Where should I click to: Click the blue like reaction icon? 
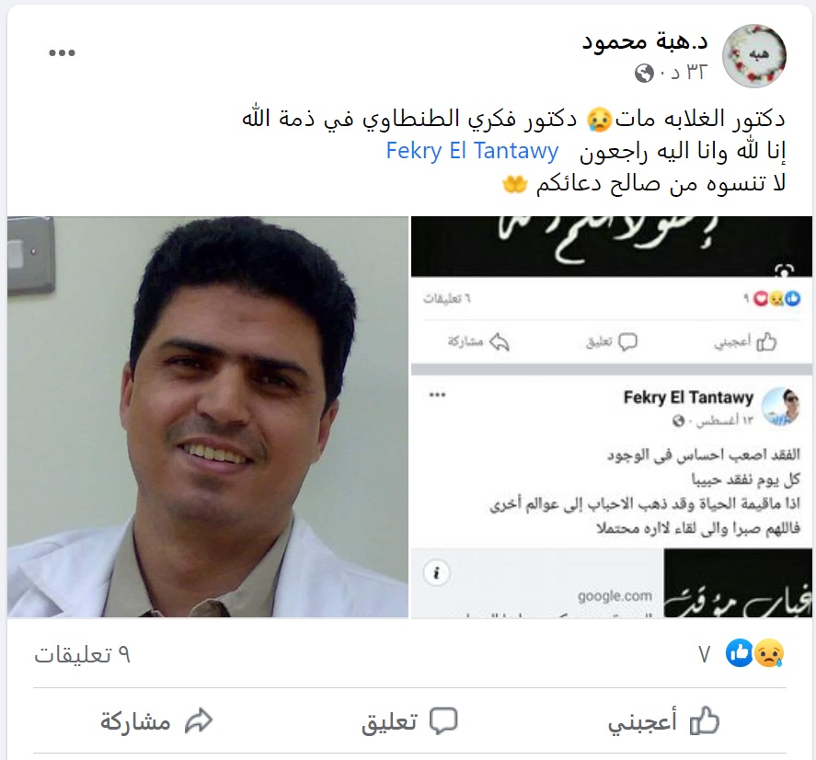[x=740, y=652]
